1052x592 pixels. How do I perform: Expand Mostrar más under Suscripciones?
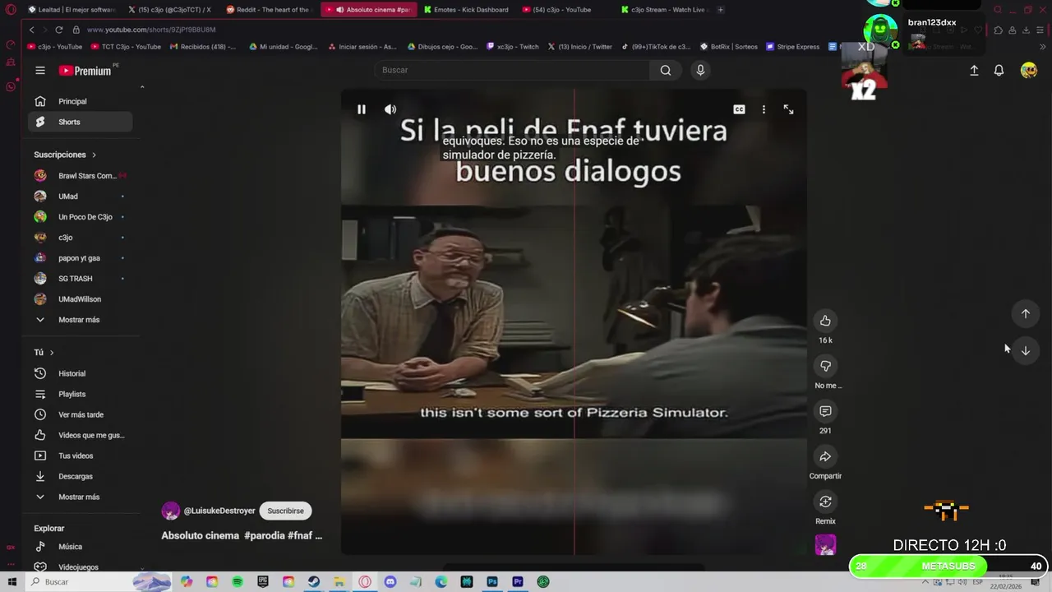(80, 320)
